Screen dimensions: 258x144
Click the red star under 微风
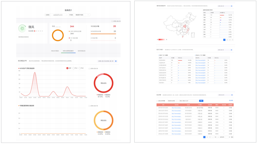(x=35, y=31)
